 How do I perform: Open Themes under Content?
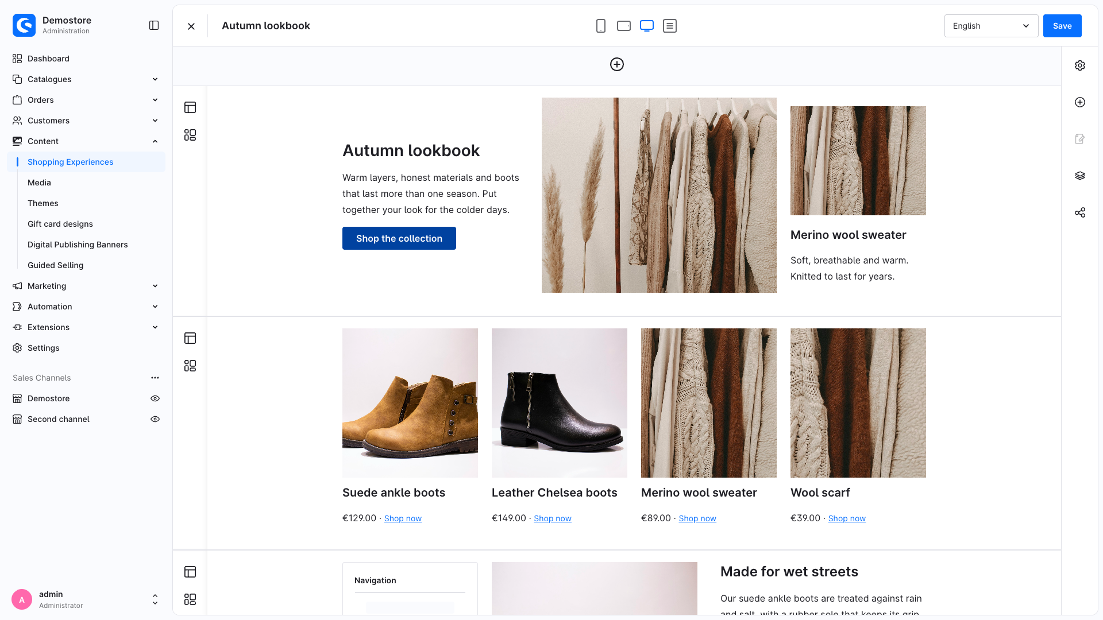pyautogui.click(x=43, y=203)
